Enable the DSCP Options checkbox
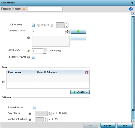135x128 pixels. pyautogui.click(x=33, y=25)
